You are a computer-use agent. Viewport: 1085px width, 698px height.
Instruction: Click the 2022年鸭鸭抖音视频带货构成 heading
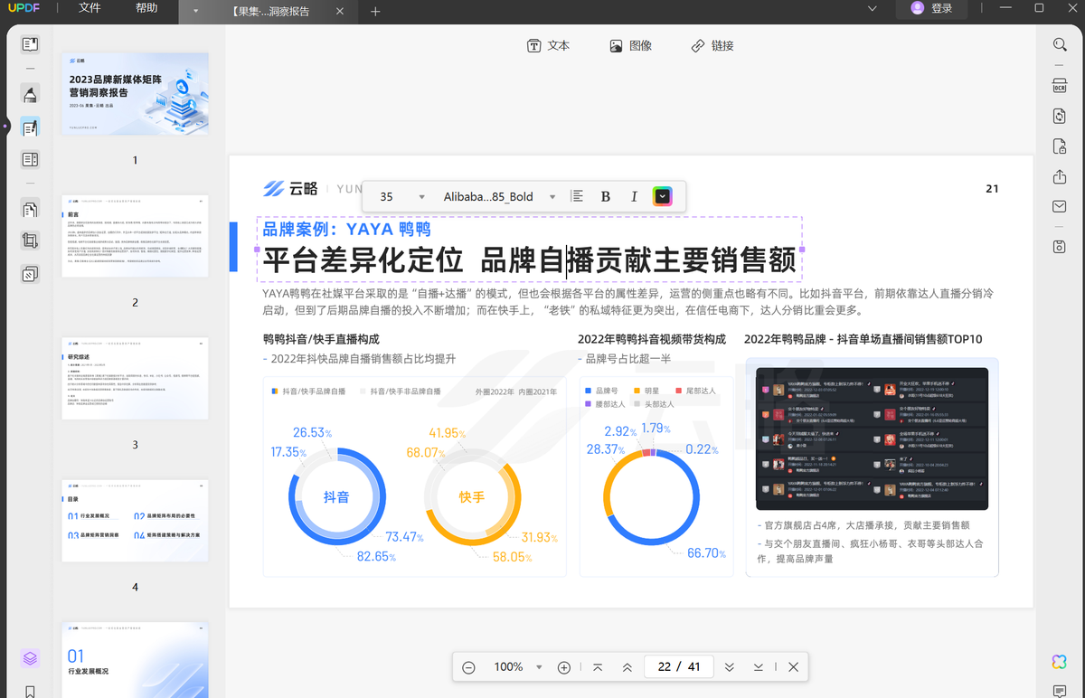click(652, 339)
